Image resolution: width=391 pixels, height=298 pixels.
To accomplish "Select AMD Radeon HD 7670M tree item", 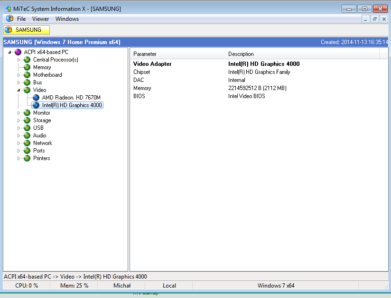I will point(71,98).
